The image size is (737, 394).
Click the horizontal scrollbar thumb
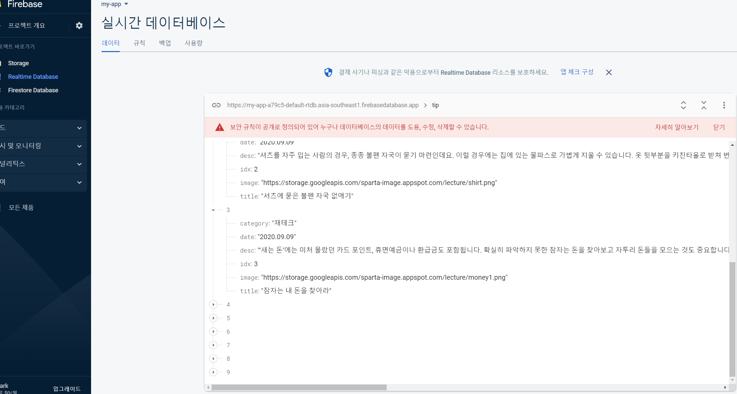[x=299, y=387]
